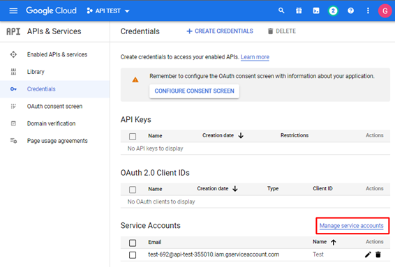Click the Restrictions column header
The image size is (395, 267).
point(295,135)
